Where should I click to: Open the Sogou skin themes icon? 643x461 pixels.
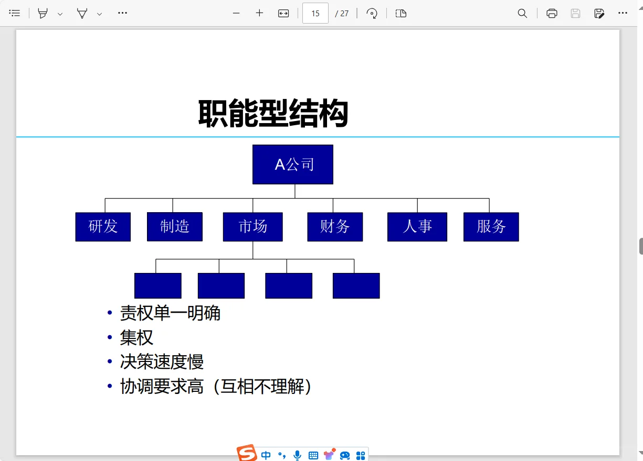pyautogui.click(x=329, y=454)
